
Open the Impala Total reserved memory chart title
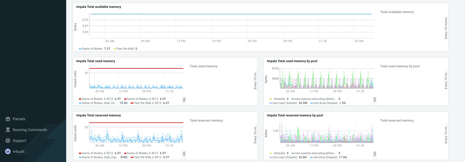click(98, 115)
